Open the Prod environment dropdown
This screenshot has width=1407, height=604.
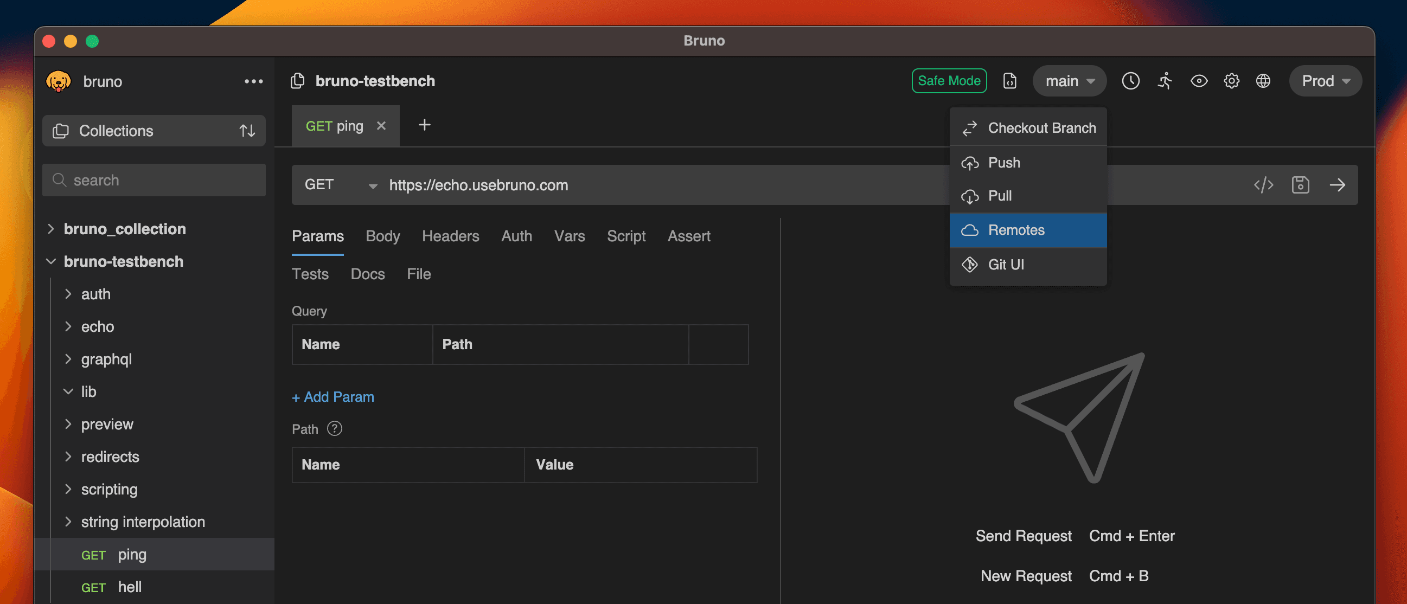coord(1325,81)
